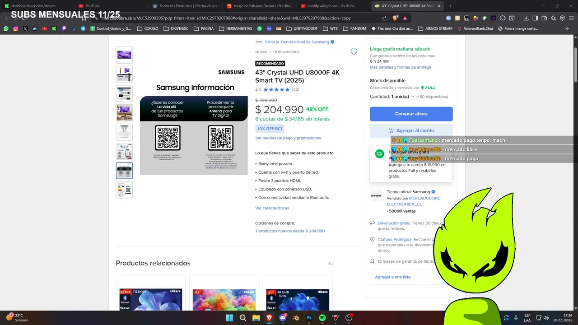Click the star rating of the product
This screenshot has height=325, width=578.
[276, 90]
